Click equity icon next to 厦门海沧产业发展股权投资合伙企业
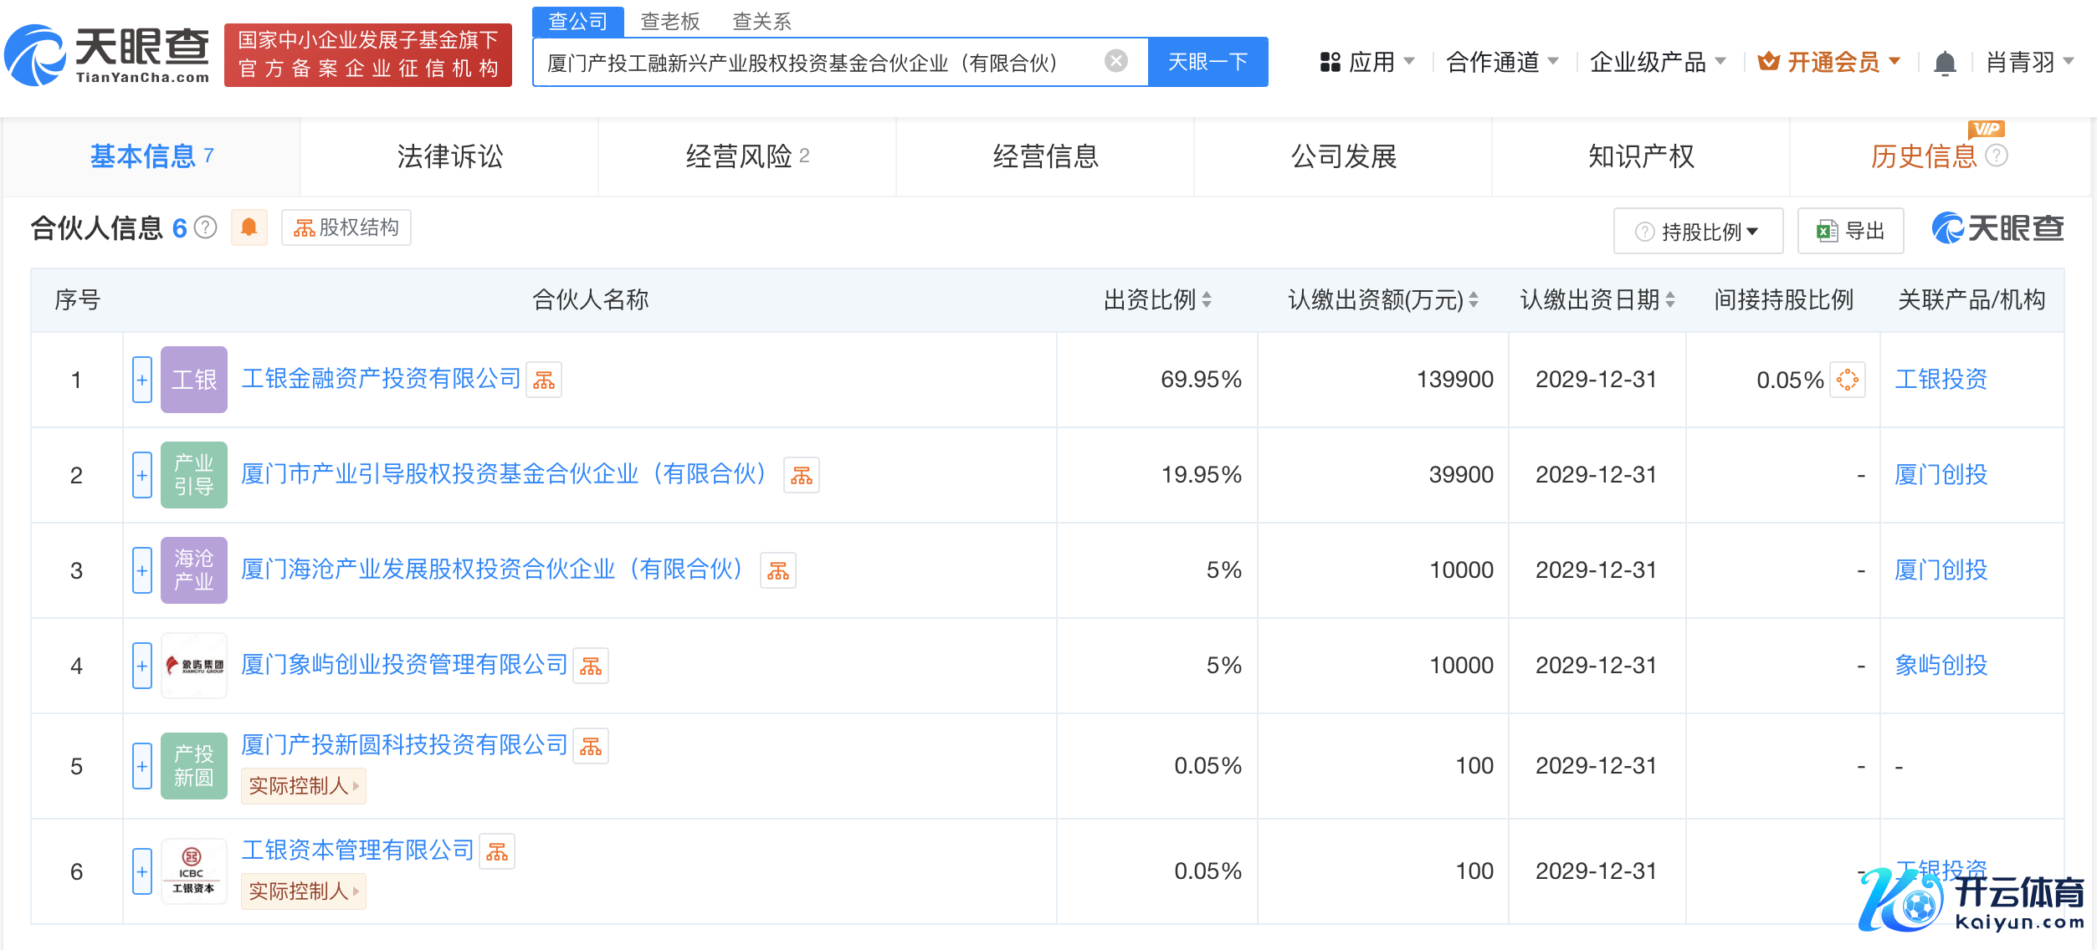 click(778, 571)
